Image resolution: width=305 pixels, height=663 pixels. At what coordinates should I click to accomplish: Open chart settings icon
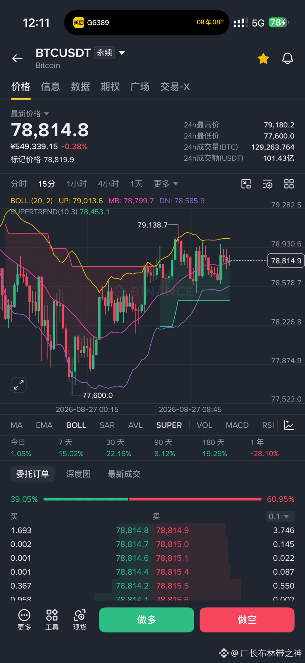pos(267,184)
